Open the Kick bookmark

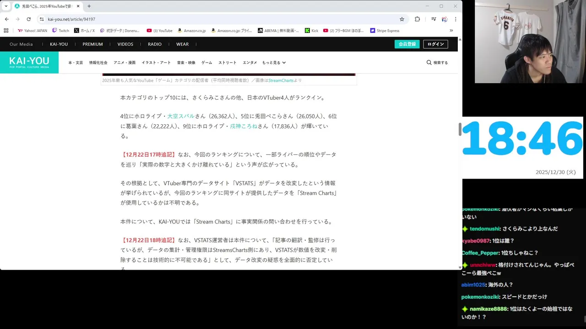coord(312,31)
